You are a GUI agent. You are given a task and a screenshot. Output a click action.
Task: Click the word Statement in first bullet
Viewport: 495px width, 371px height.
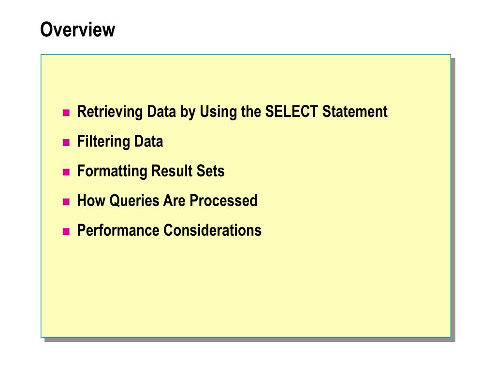(355, 112)
